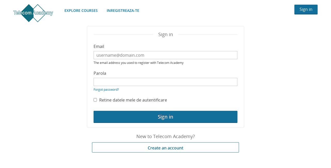
Task: Go to the Inregistreaza-te menu item
Action: (x=123, y=11)
